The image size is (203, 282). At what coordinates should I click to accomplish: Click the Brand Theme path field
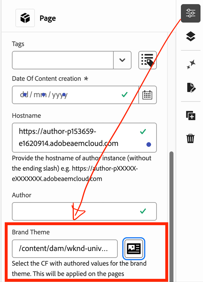(x=65, y=248)
